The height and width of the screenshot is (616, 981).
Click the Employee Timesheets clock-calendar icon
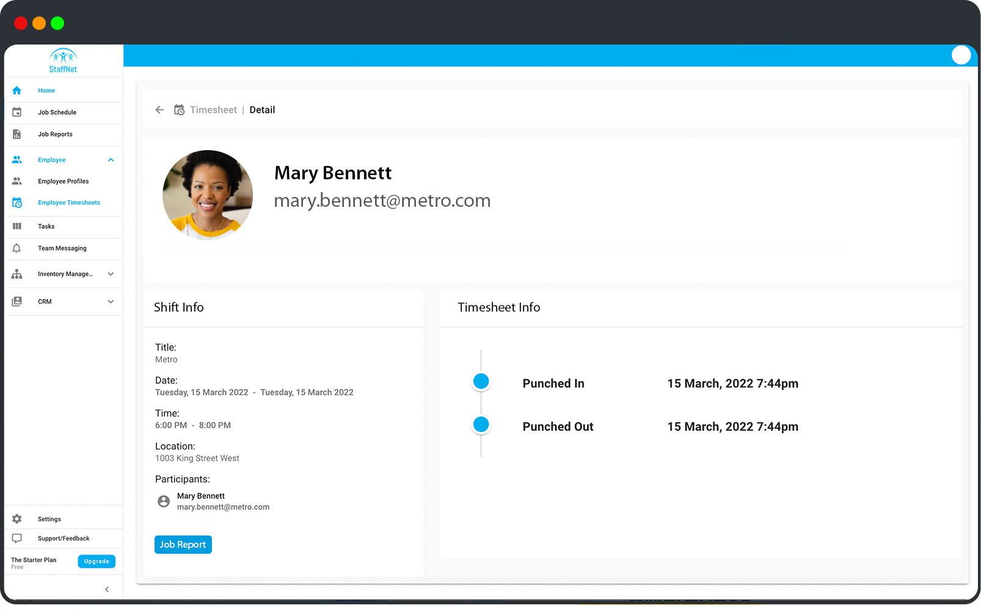tap(17, 202)
